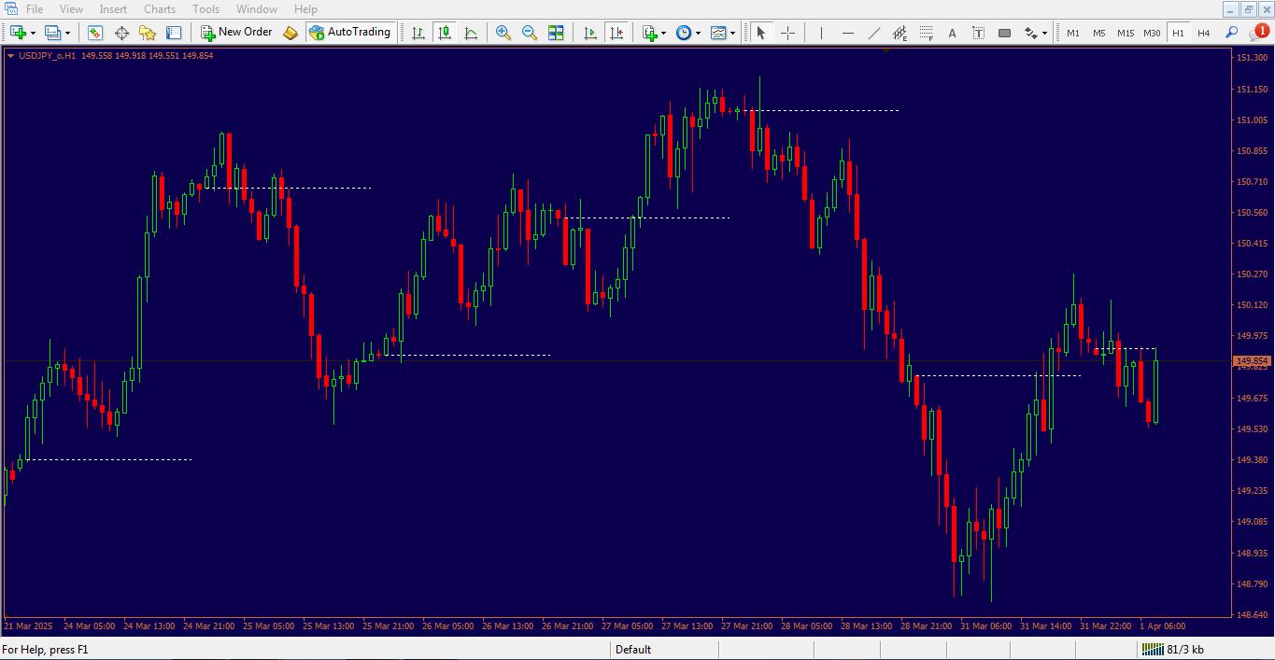Open the search magnifier icon

(x=1231, y=33)
